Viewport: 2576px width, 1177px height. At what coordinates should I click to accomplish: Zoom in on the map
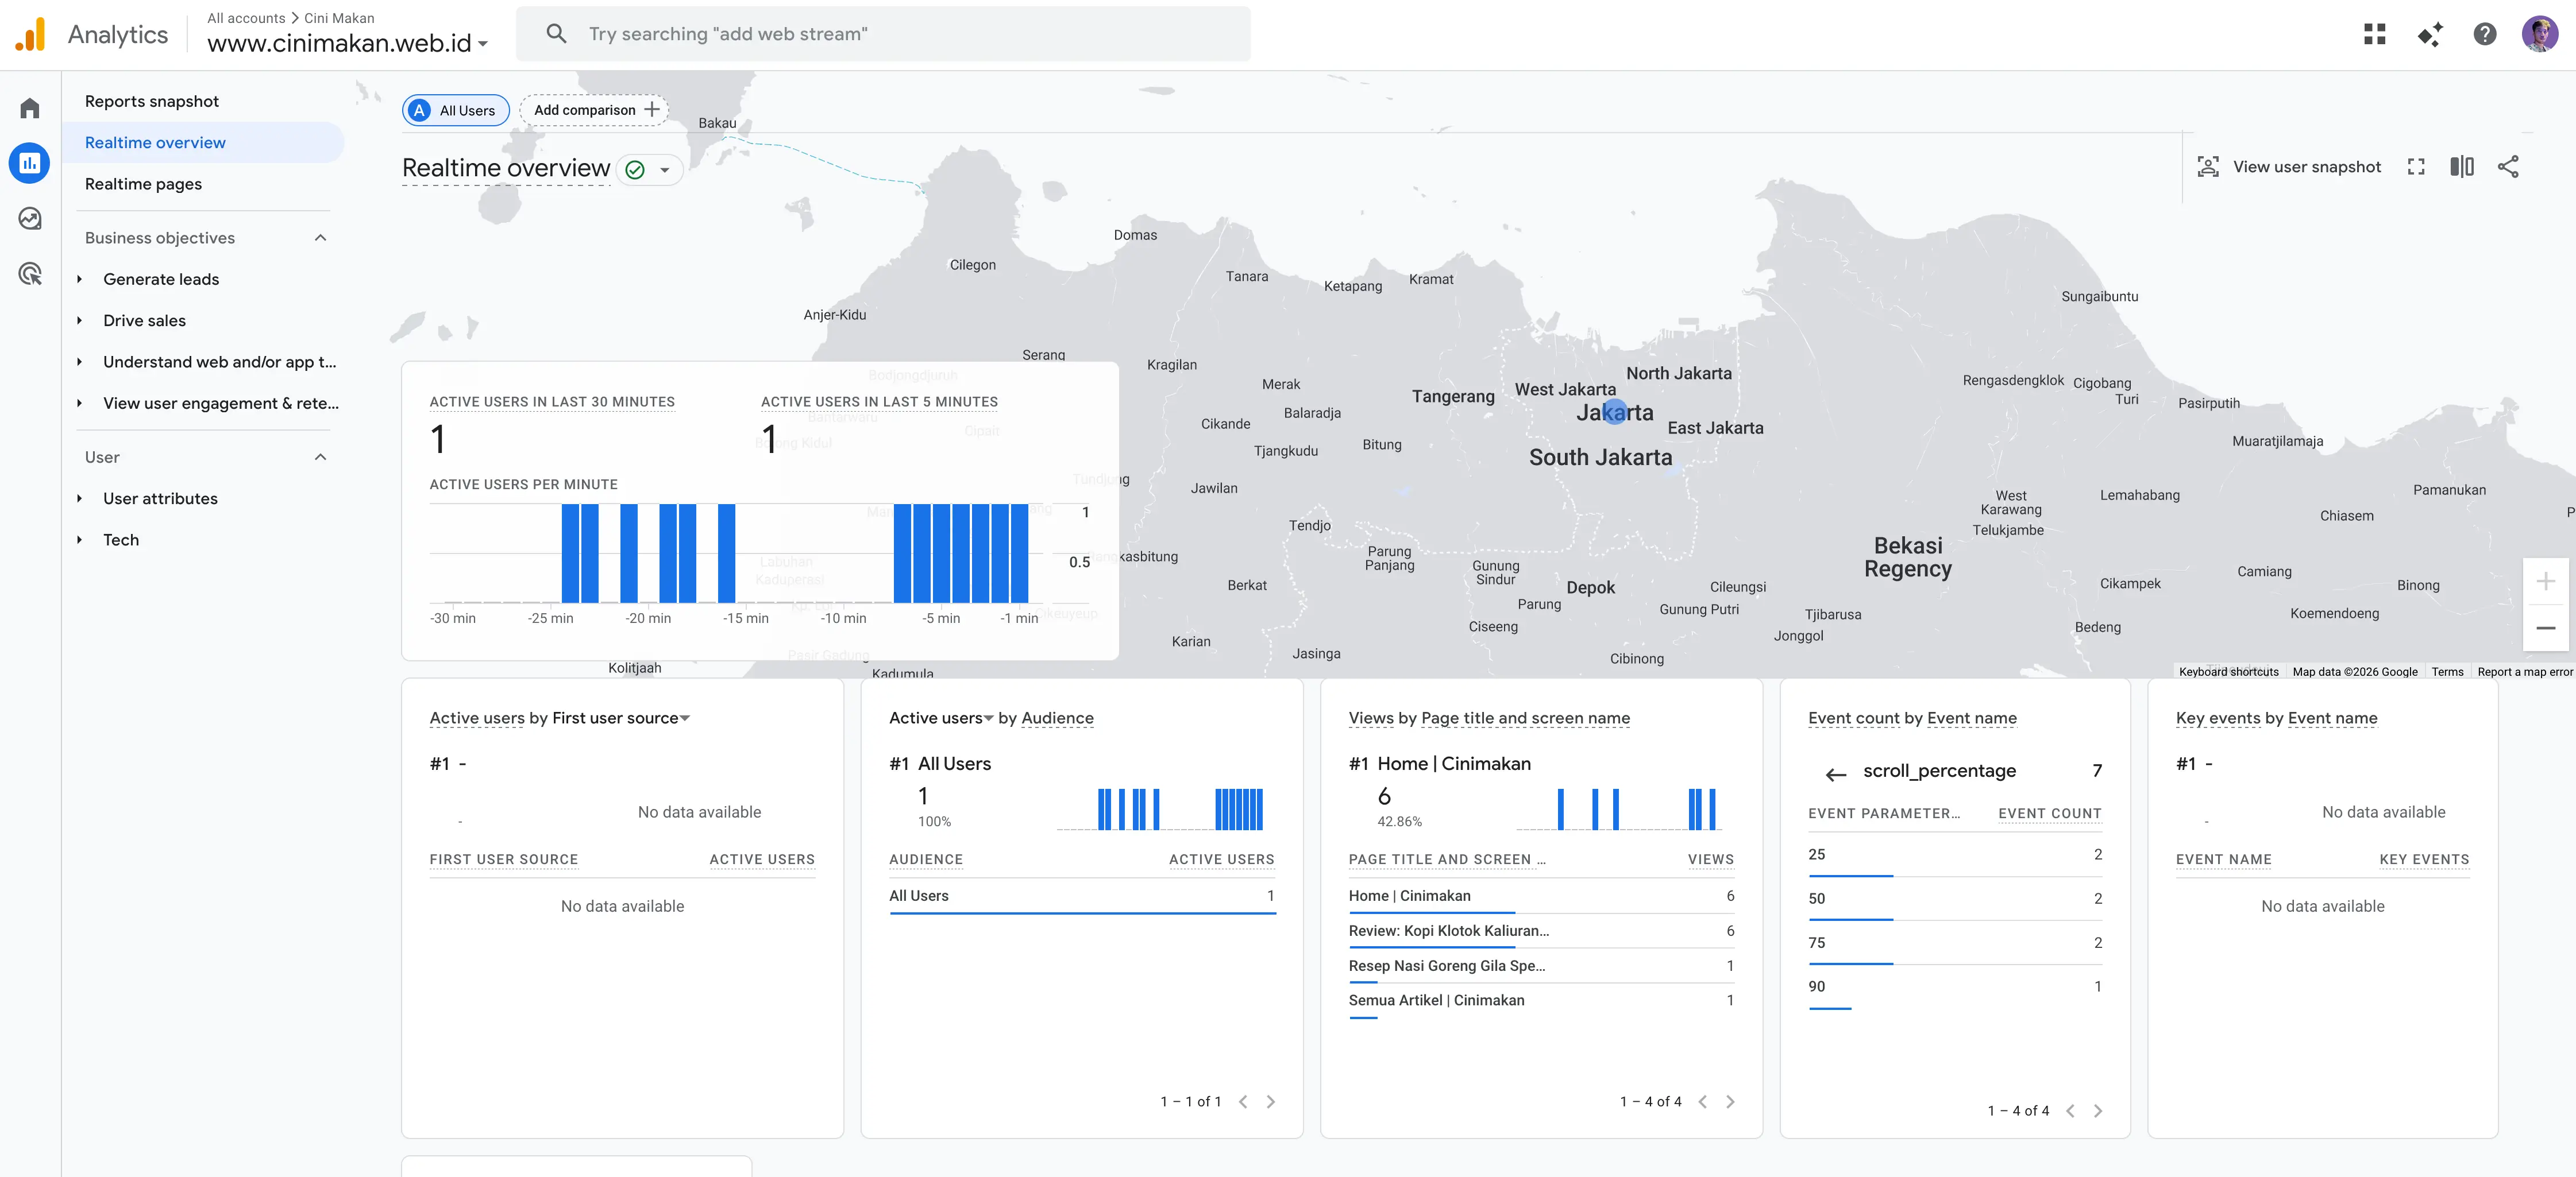tap(2546, 582)
